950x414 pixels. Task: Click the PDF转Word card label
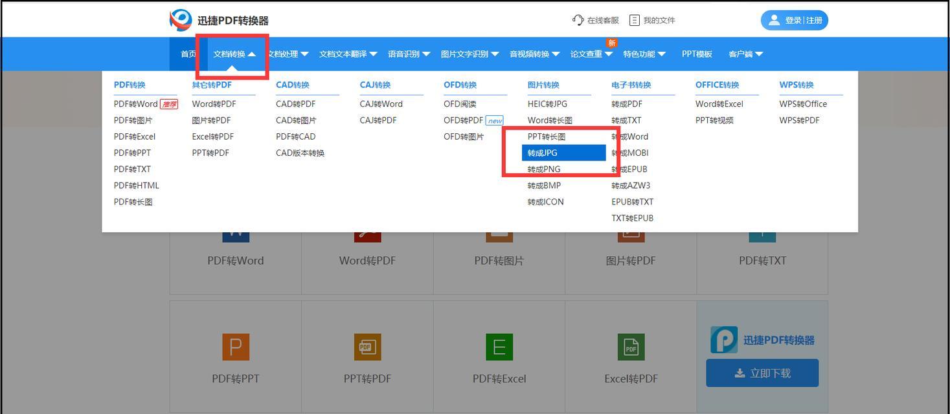[236, 261]
